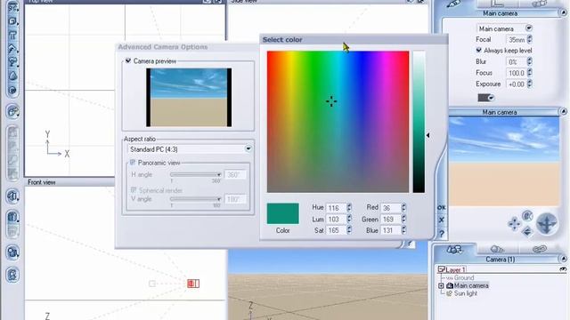Confirm color with the OK button
Image resolution: width=570 pixels, height=320 pixels.
click(442, 207)
